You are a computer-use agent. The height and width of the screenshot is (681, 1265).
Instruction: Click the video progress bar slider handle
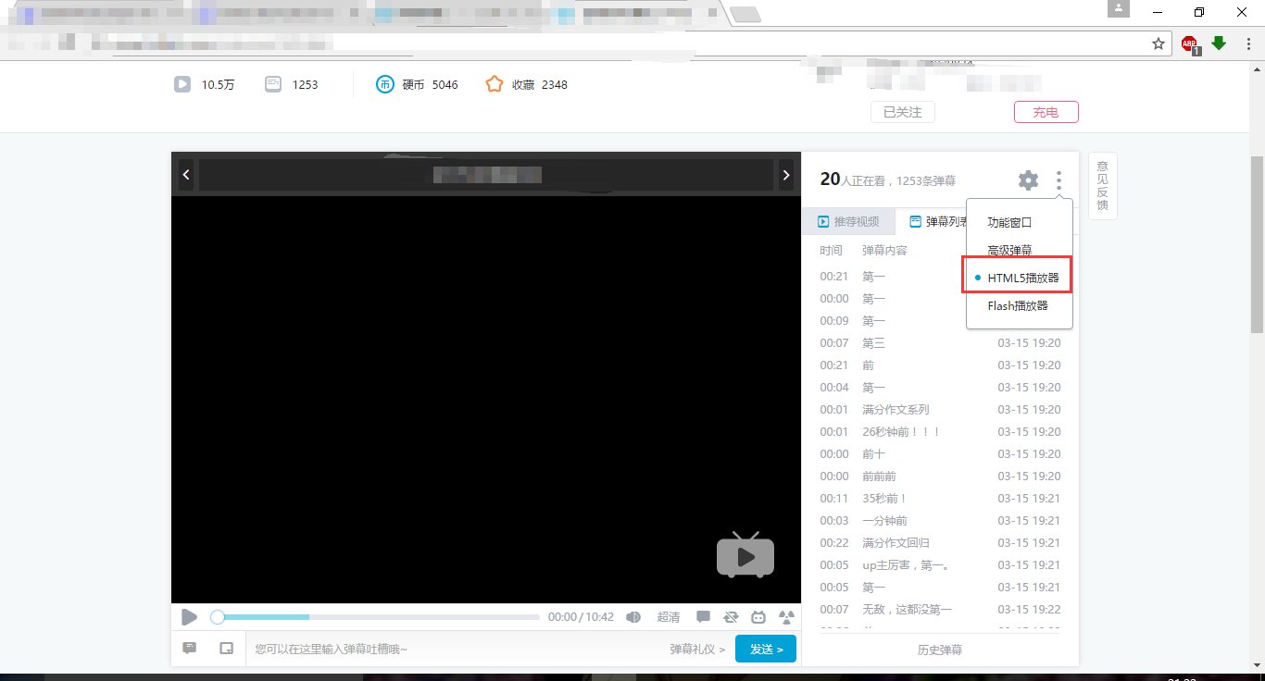pos(218,616)
